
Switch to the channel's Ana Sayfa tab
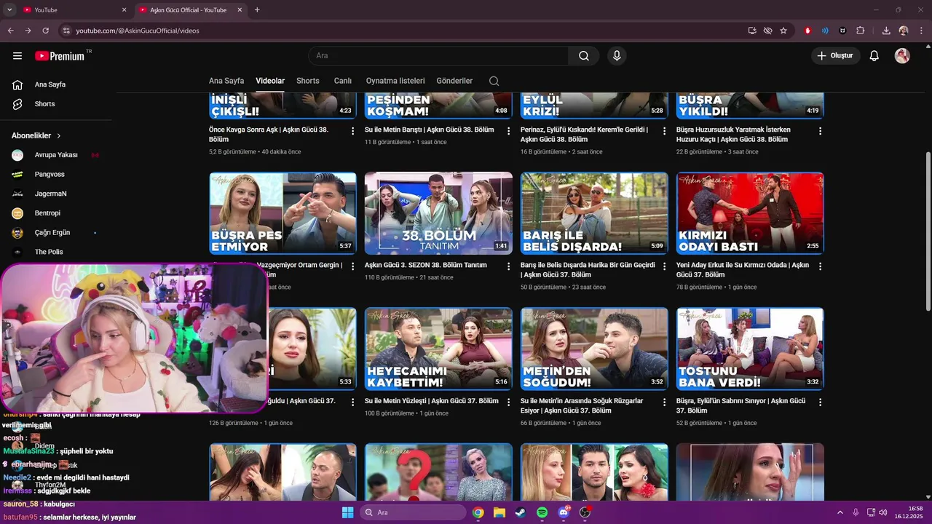click(226, 81)
